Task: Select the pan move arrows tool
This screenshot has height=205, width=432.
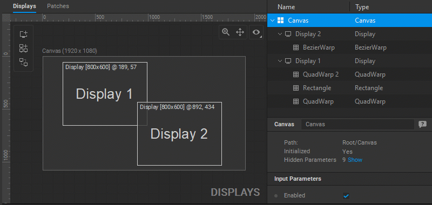Action: point(240,32)
